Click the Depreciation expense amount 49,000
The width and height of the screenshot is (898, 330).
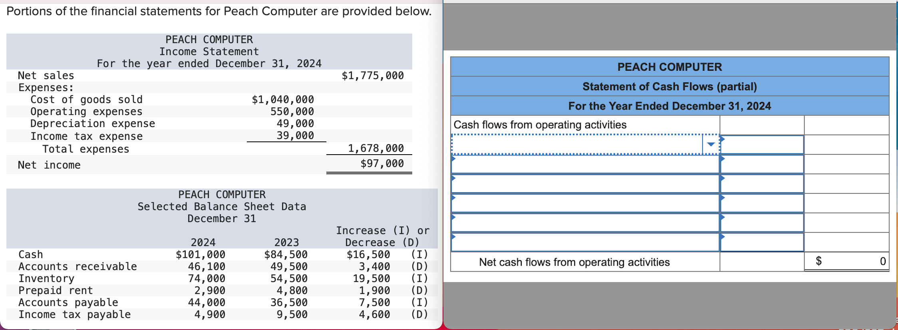click(295, 123)
